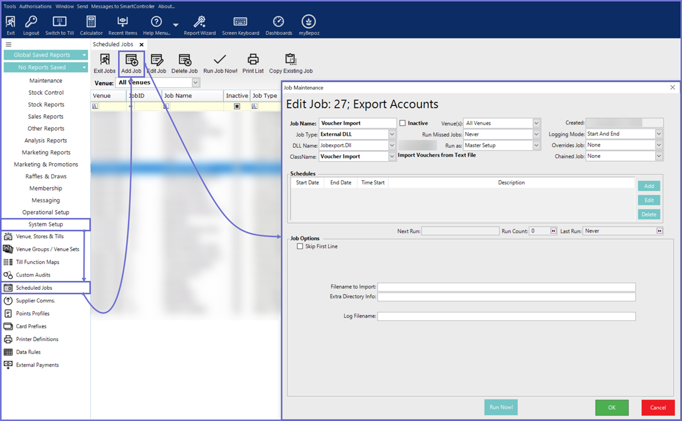Open the Authorisations menu

click(x=36, y=6)
